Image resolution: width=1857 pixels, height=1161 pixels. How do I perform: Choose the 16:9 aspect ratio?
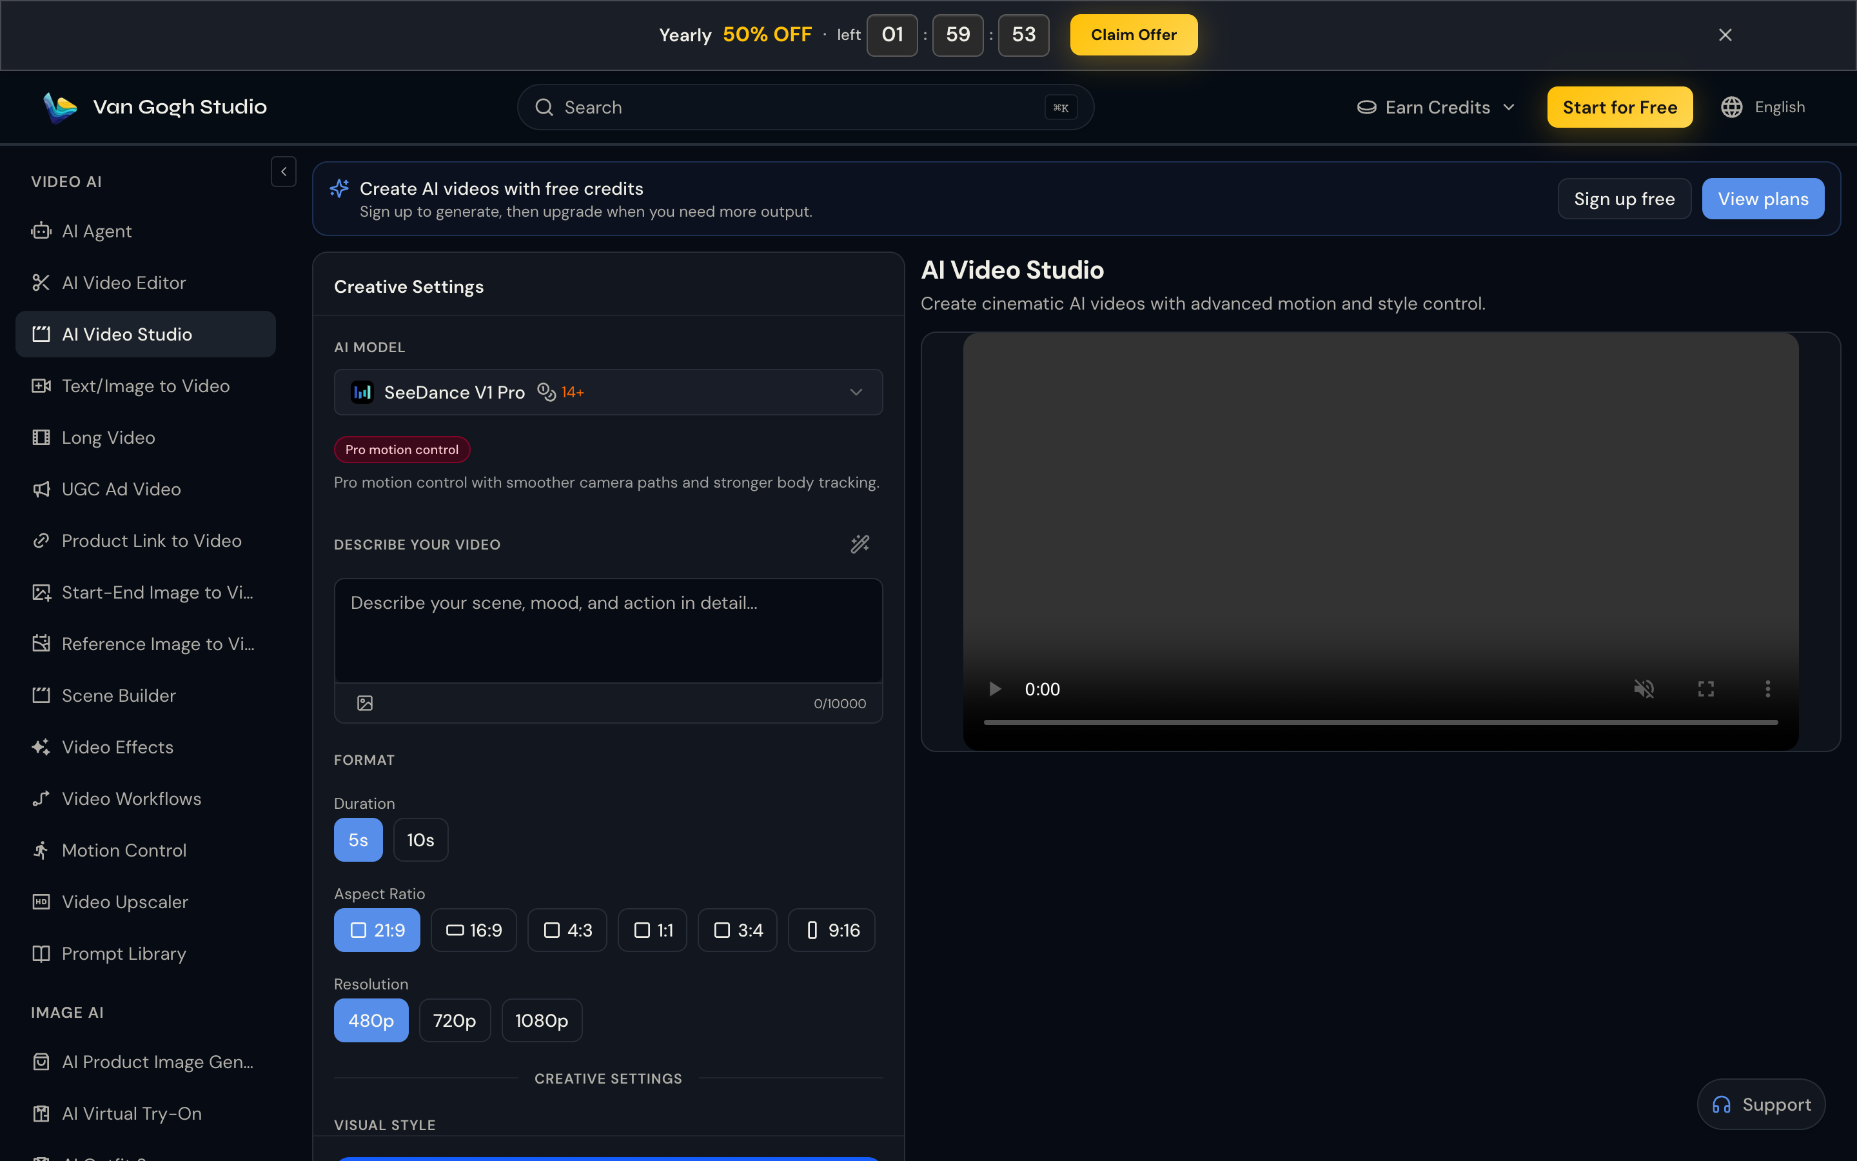tap(473, 931)
